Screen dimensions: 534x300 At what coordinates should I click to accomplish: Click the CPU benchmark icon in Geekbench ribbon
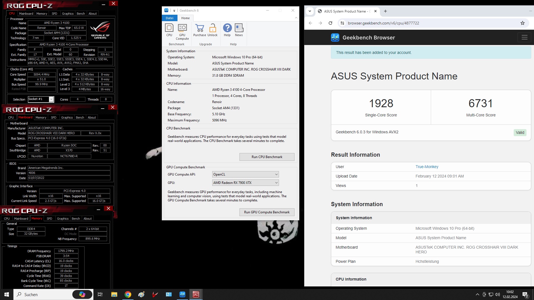coord(169,30)
